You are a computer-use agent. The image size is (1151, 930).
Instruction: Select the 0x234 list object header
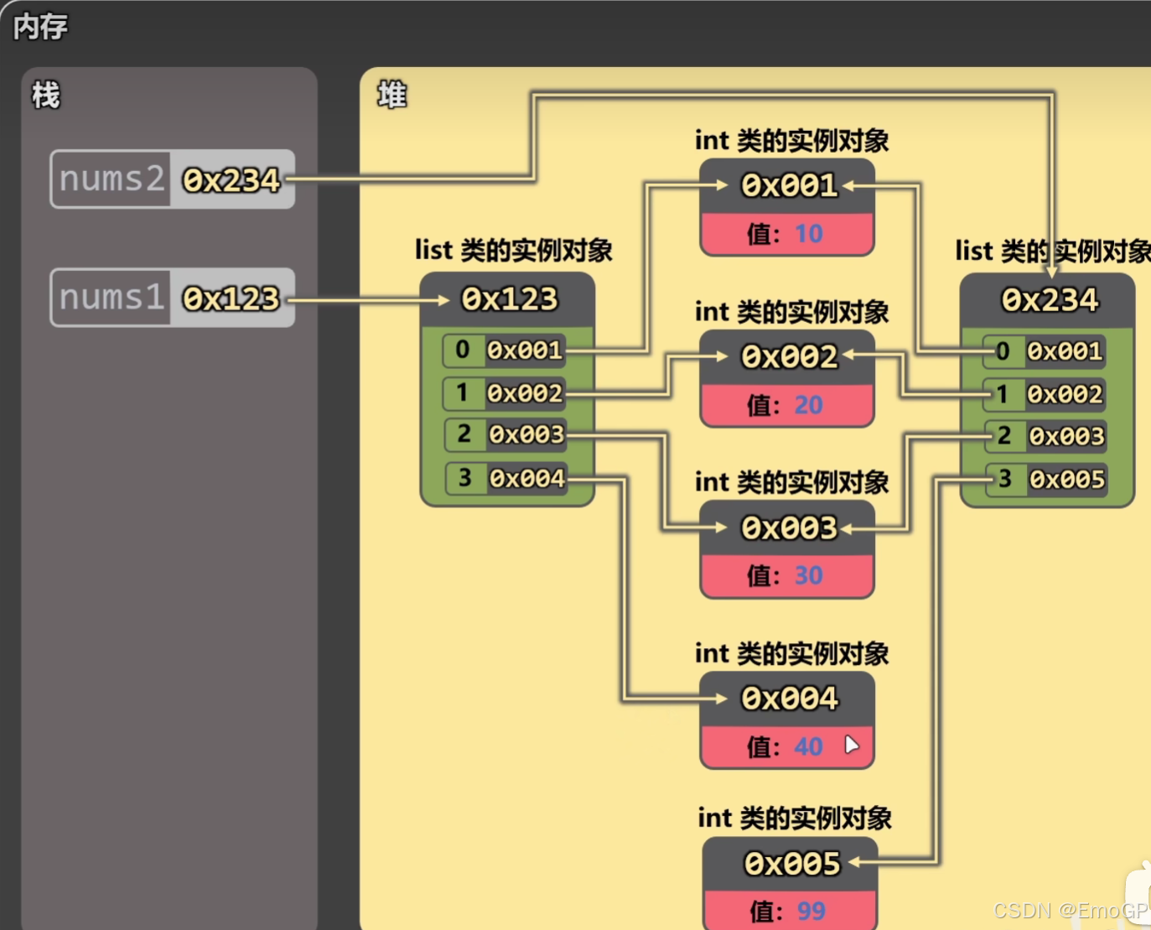(x=1048, y=300)
